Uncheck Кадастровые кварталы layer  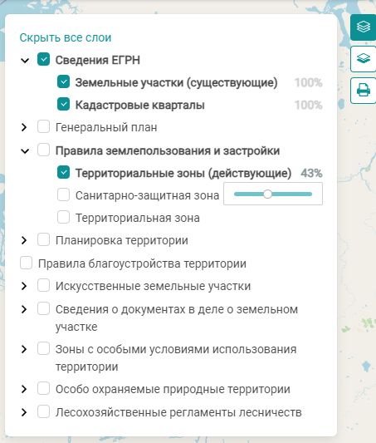click(63, 104)
